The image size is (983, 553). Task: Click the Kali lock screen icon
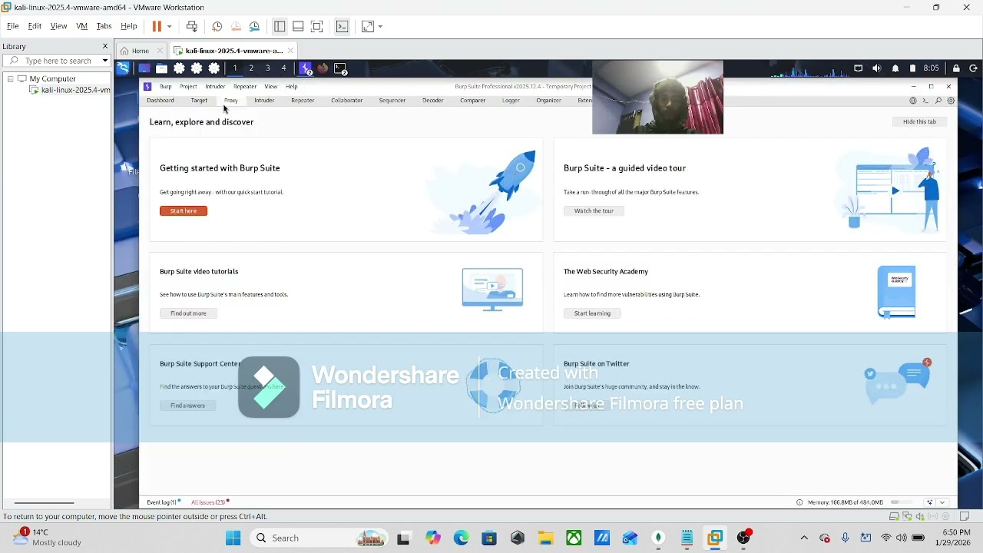click(956, 68)
